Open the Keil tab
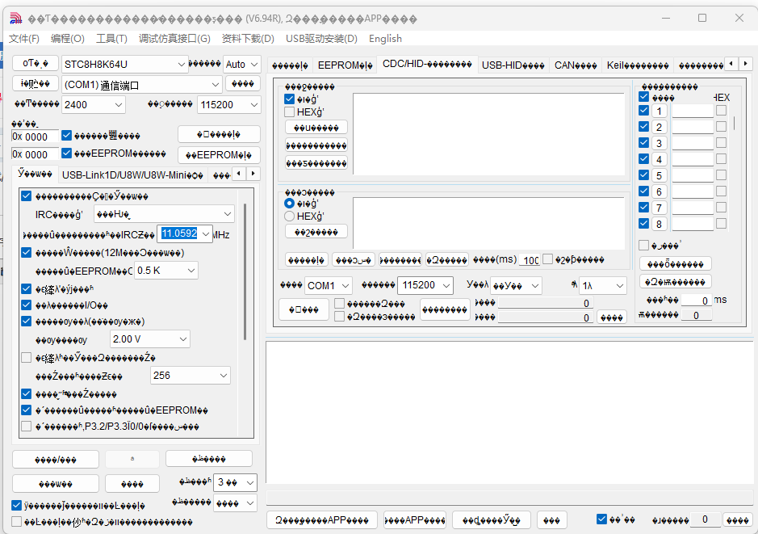The height and width of the screenshot is (534, 758). [x=638, y=65]
